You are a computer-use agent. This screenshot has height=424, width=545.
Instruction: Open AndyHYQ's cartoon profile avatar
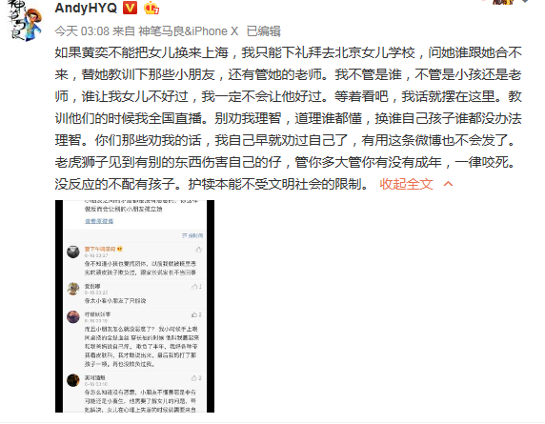click(25, 21)
